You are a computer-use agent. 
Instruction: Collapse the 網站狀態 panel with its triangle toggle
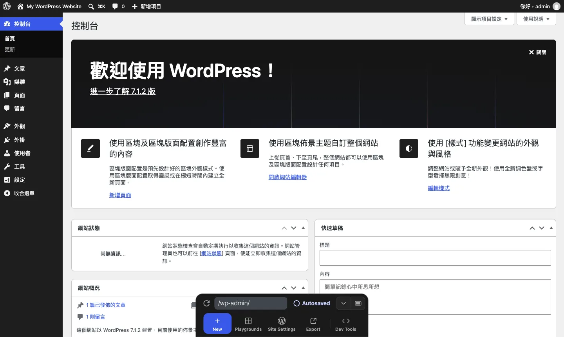point(303,228)
